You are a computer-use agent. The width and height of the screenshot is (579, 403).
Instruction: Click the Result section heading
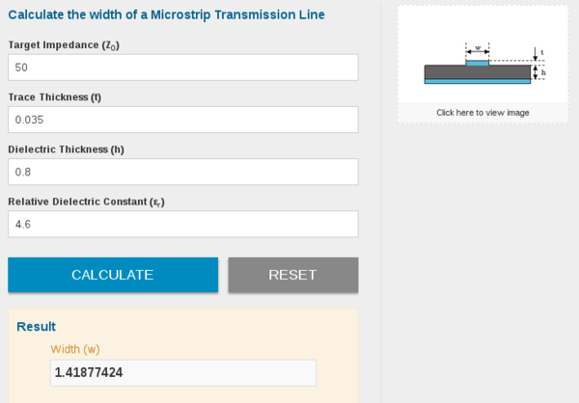(36, 327)
